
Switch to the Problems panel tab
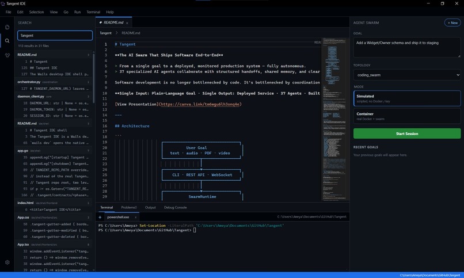tap(129, 207)
